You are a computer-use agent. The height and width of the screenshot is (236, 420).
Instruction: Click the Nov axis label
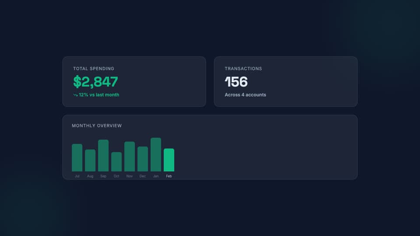click(129, 176)
